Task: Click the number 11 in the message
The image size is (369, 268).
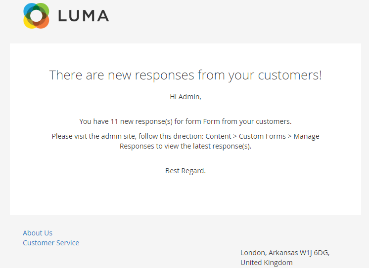Action: click(114, 121)
